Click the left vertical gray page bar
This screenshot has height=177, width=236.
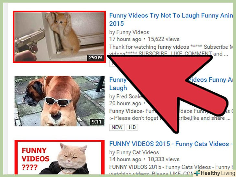pyautogui.click(x=6, y=88)
